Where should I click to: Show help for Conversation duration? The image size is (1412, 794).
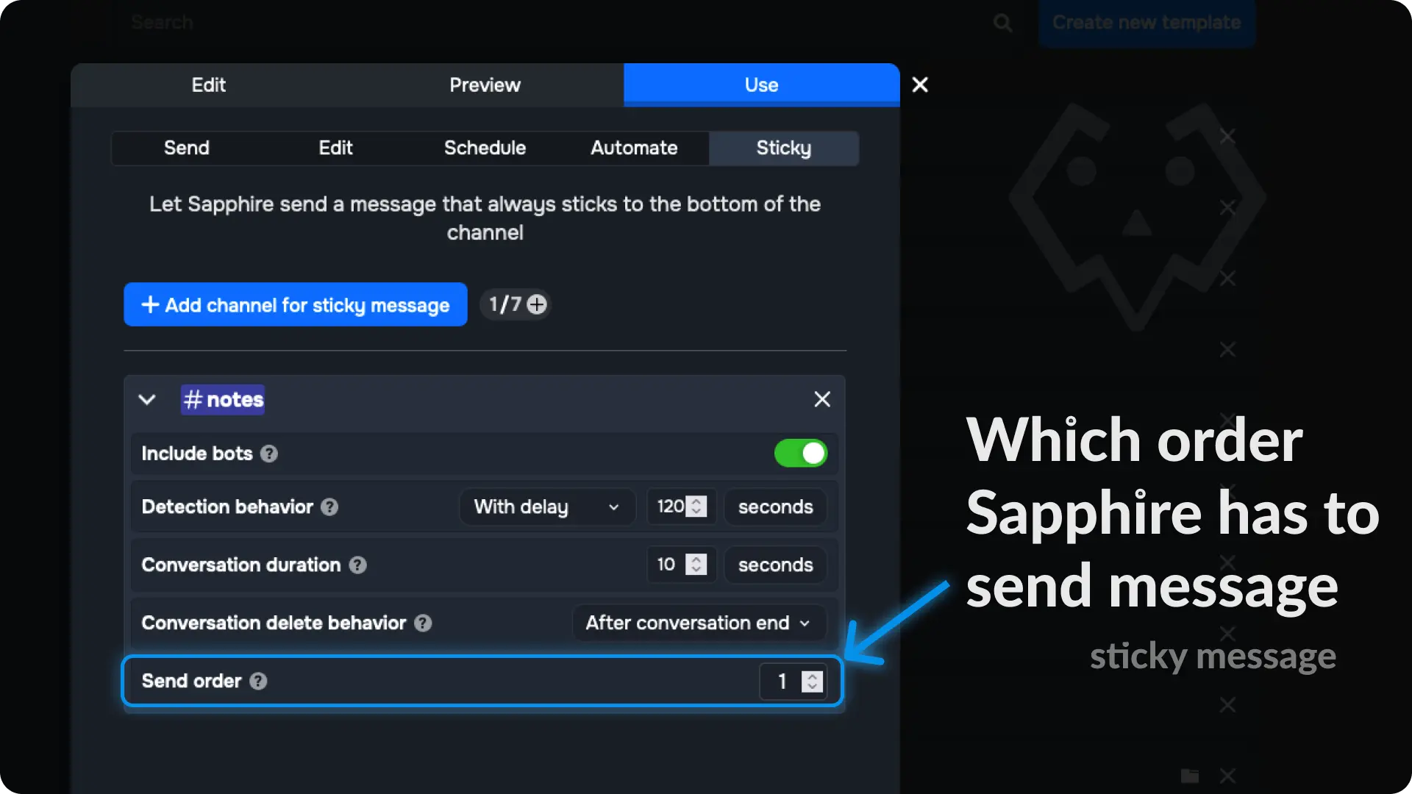[357, 565]
